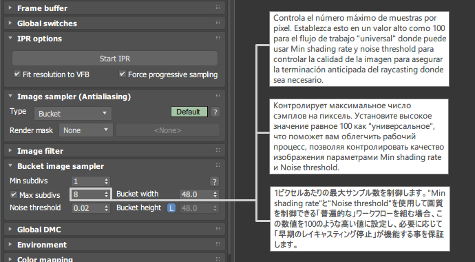Click the Max subdivs spinner arrows
This screenshot has width=475, height=262.
[106, 194]
